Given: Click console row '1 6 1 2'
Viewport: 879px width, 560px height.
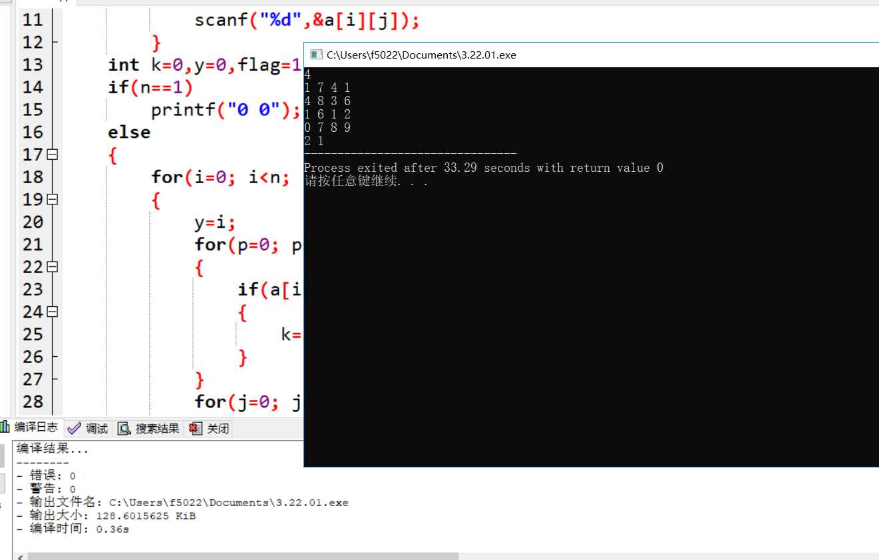Looking at the screenshot, I should pos(327,114).
